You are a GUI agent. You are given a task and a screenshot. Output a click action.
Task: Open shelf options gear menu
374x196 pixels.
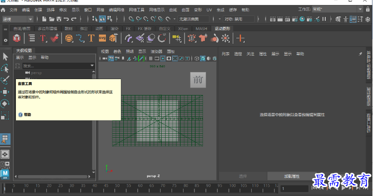tap(5, 40)
